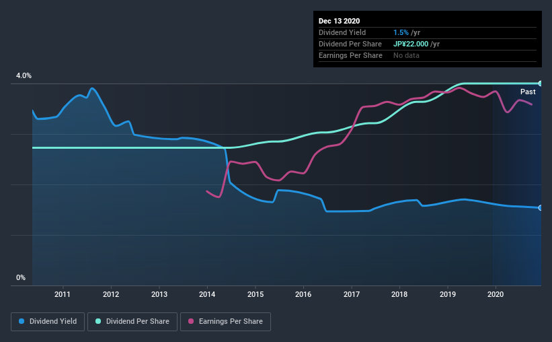The image size is (552, 342).
Task: Select the teal endpoint marker at top right
Action: [540, 83]
